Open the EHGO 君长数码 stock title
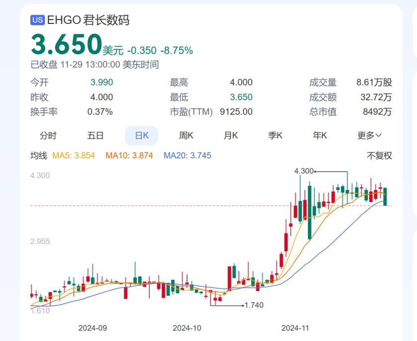 point(88,20)
